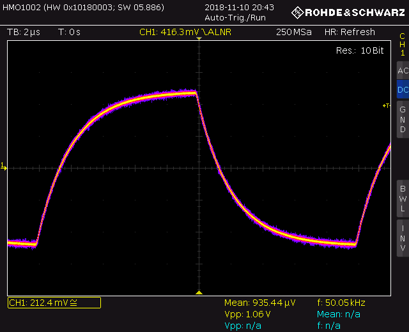The image size is (409, 332).
Task: Click the channel 1 ground level marker
Action: pos(4,167)
